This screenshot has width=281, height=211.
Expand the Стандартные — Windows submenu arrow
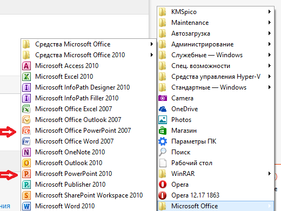(270, 87)
